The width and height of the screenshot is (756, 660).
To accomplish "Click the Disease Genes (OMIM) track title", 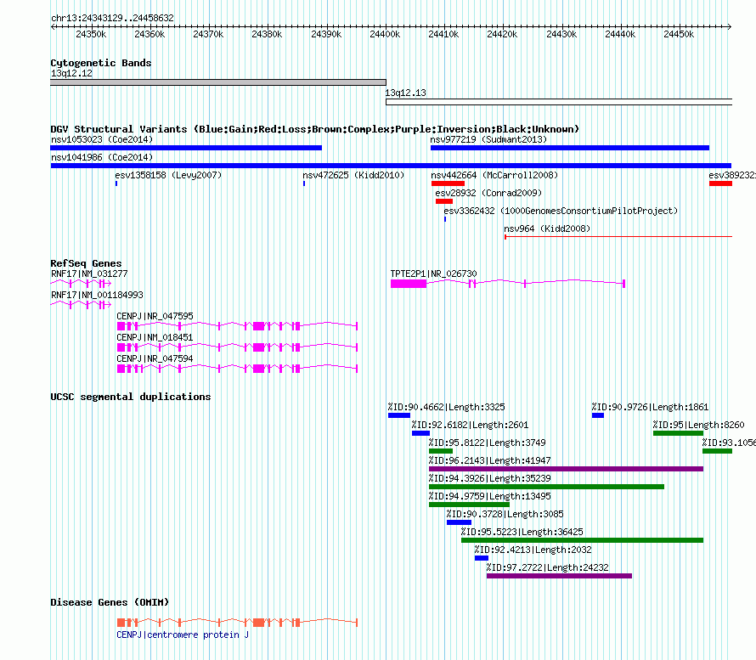I will (110, 602).
